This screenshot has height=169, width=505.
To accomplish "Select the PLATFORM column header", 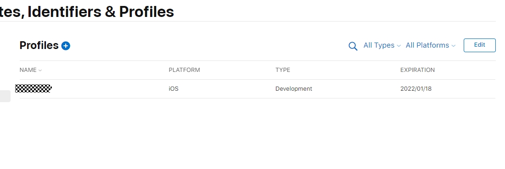I will [x=184, y=70].
